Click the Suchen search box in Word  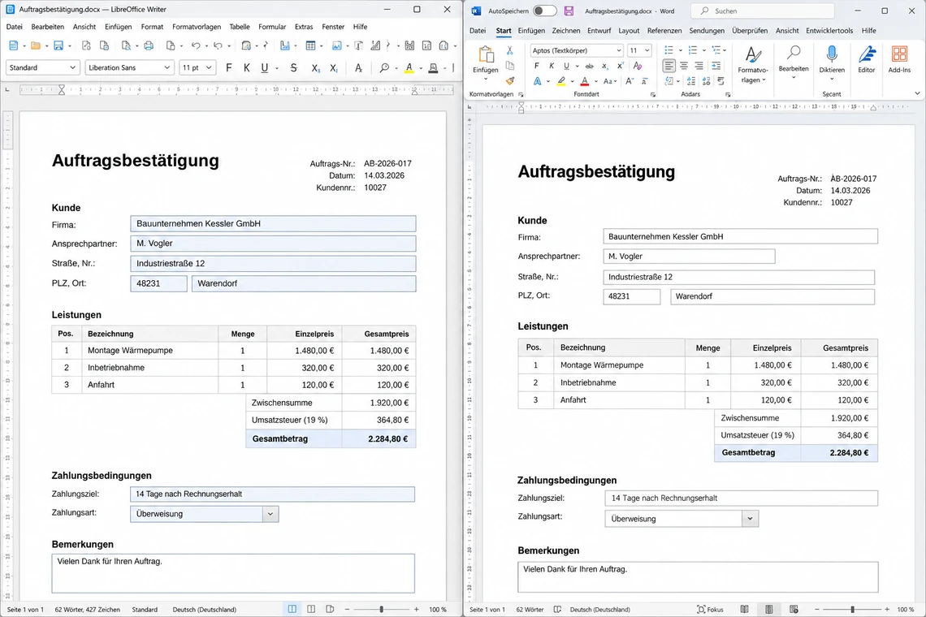pos(764,11)
